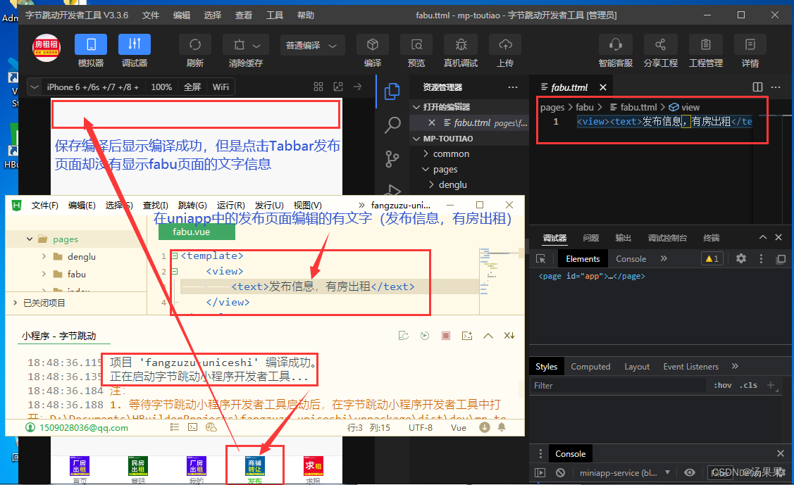Image resolution: width=794 pixels, height=485 pixels.
Task: Click the 真机调试 real-device debug icon
Action: pyautogui.click(x=461, y=44)
